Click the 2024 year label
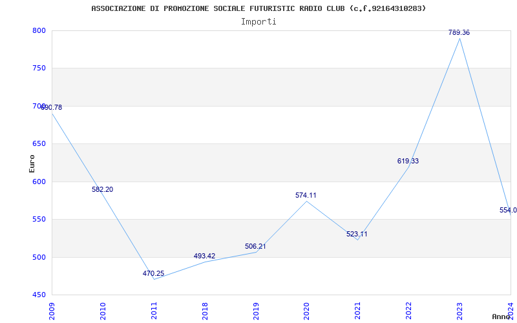 coord(511,311)
